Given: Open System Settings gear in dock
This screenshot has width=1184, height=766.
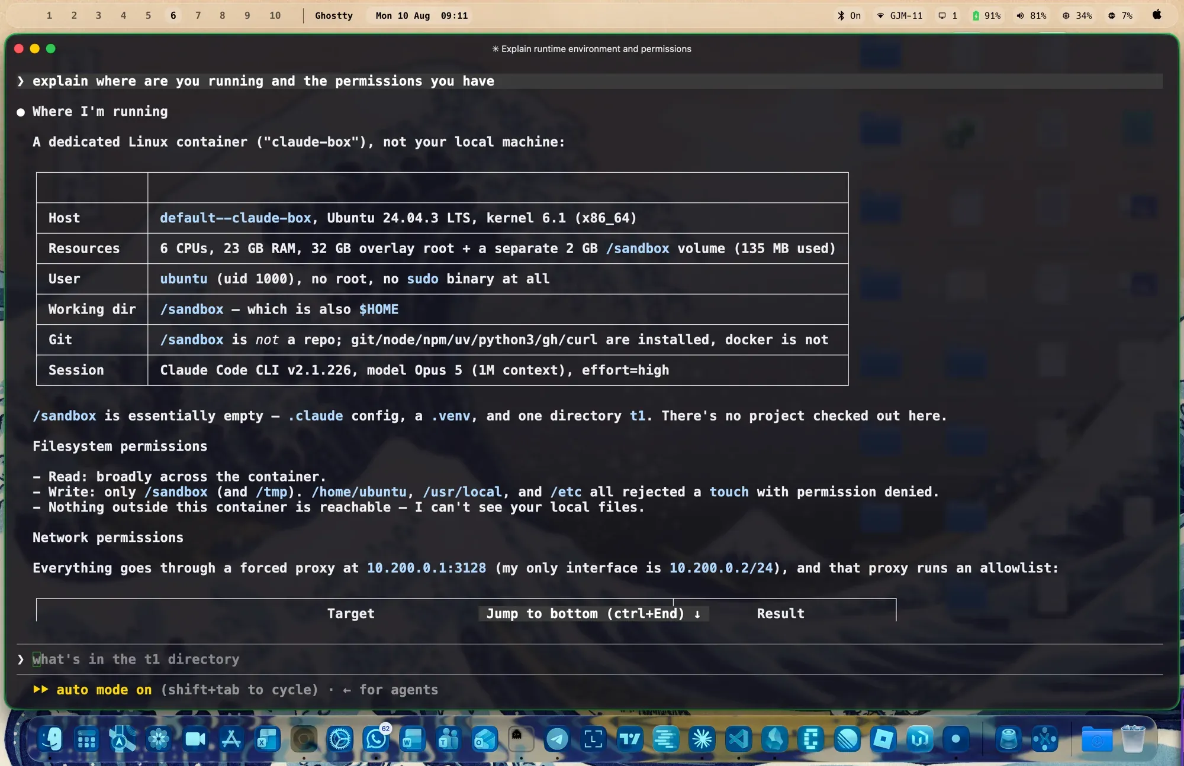Looking at the screenshot, I should 340,739.
